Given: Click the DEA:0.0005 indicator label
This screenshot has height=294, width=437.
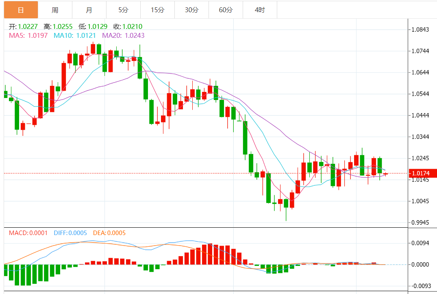Looking at the screenshot, I should [x=109, y=233].
